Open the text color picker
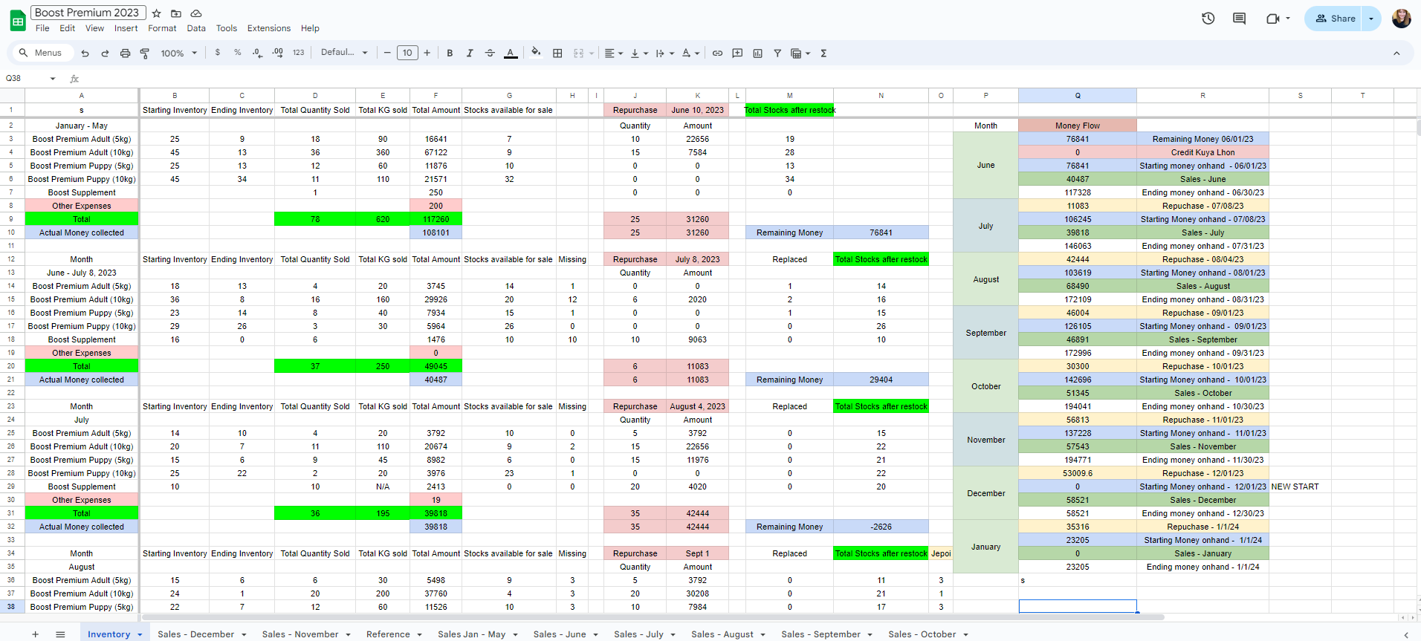The height and width of the screenshot is (641, 1421). [x=511, y=53]
